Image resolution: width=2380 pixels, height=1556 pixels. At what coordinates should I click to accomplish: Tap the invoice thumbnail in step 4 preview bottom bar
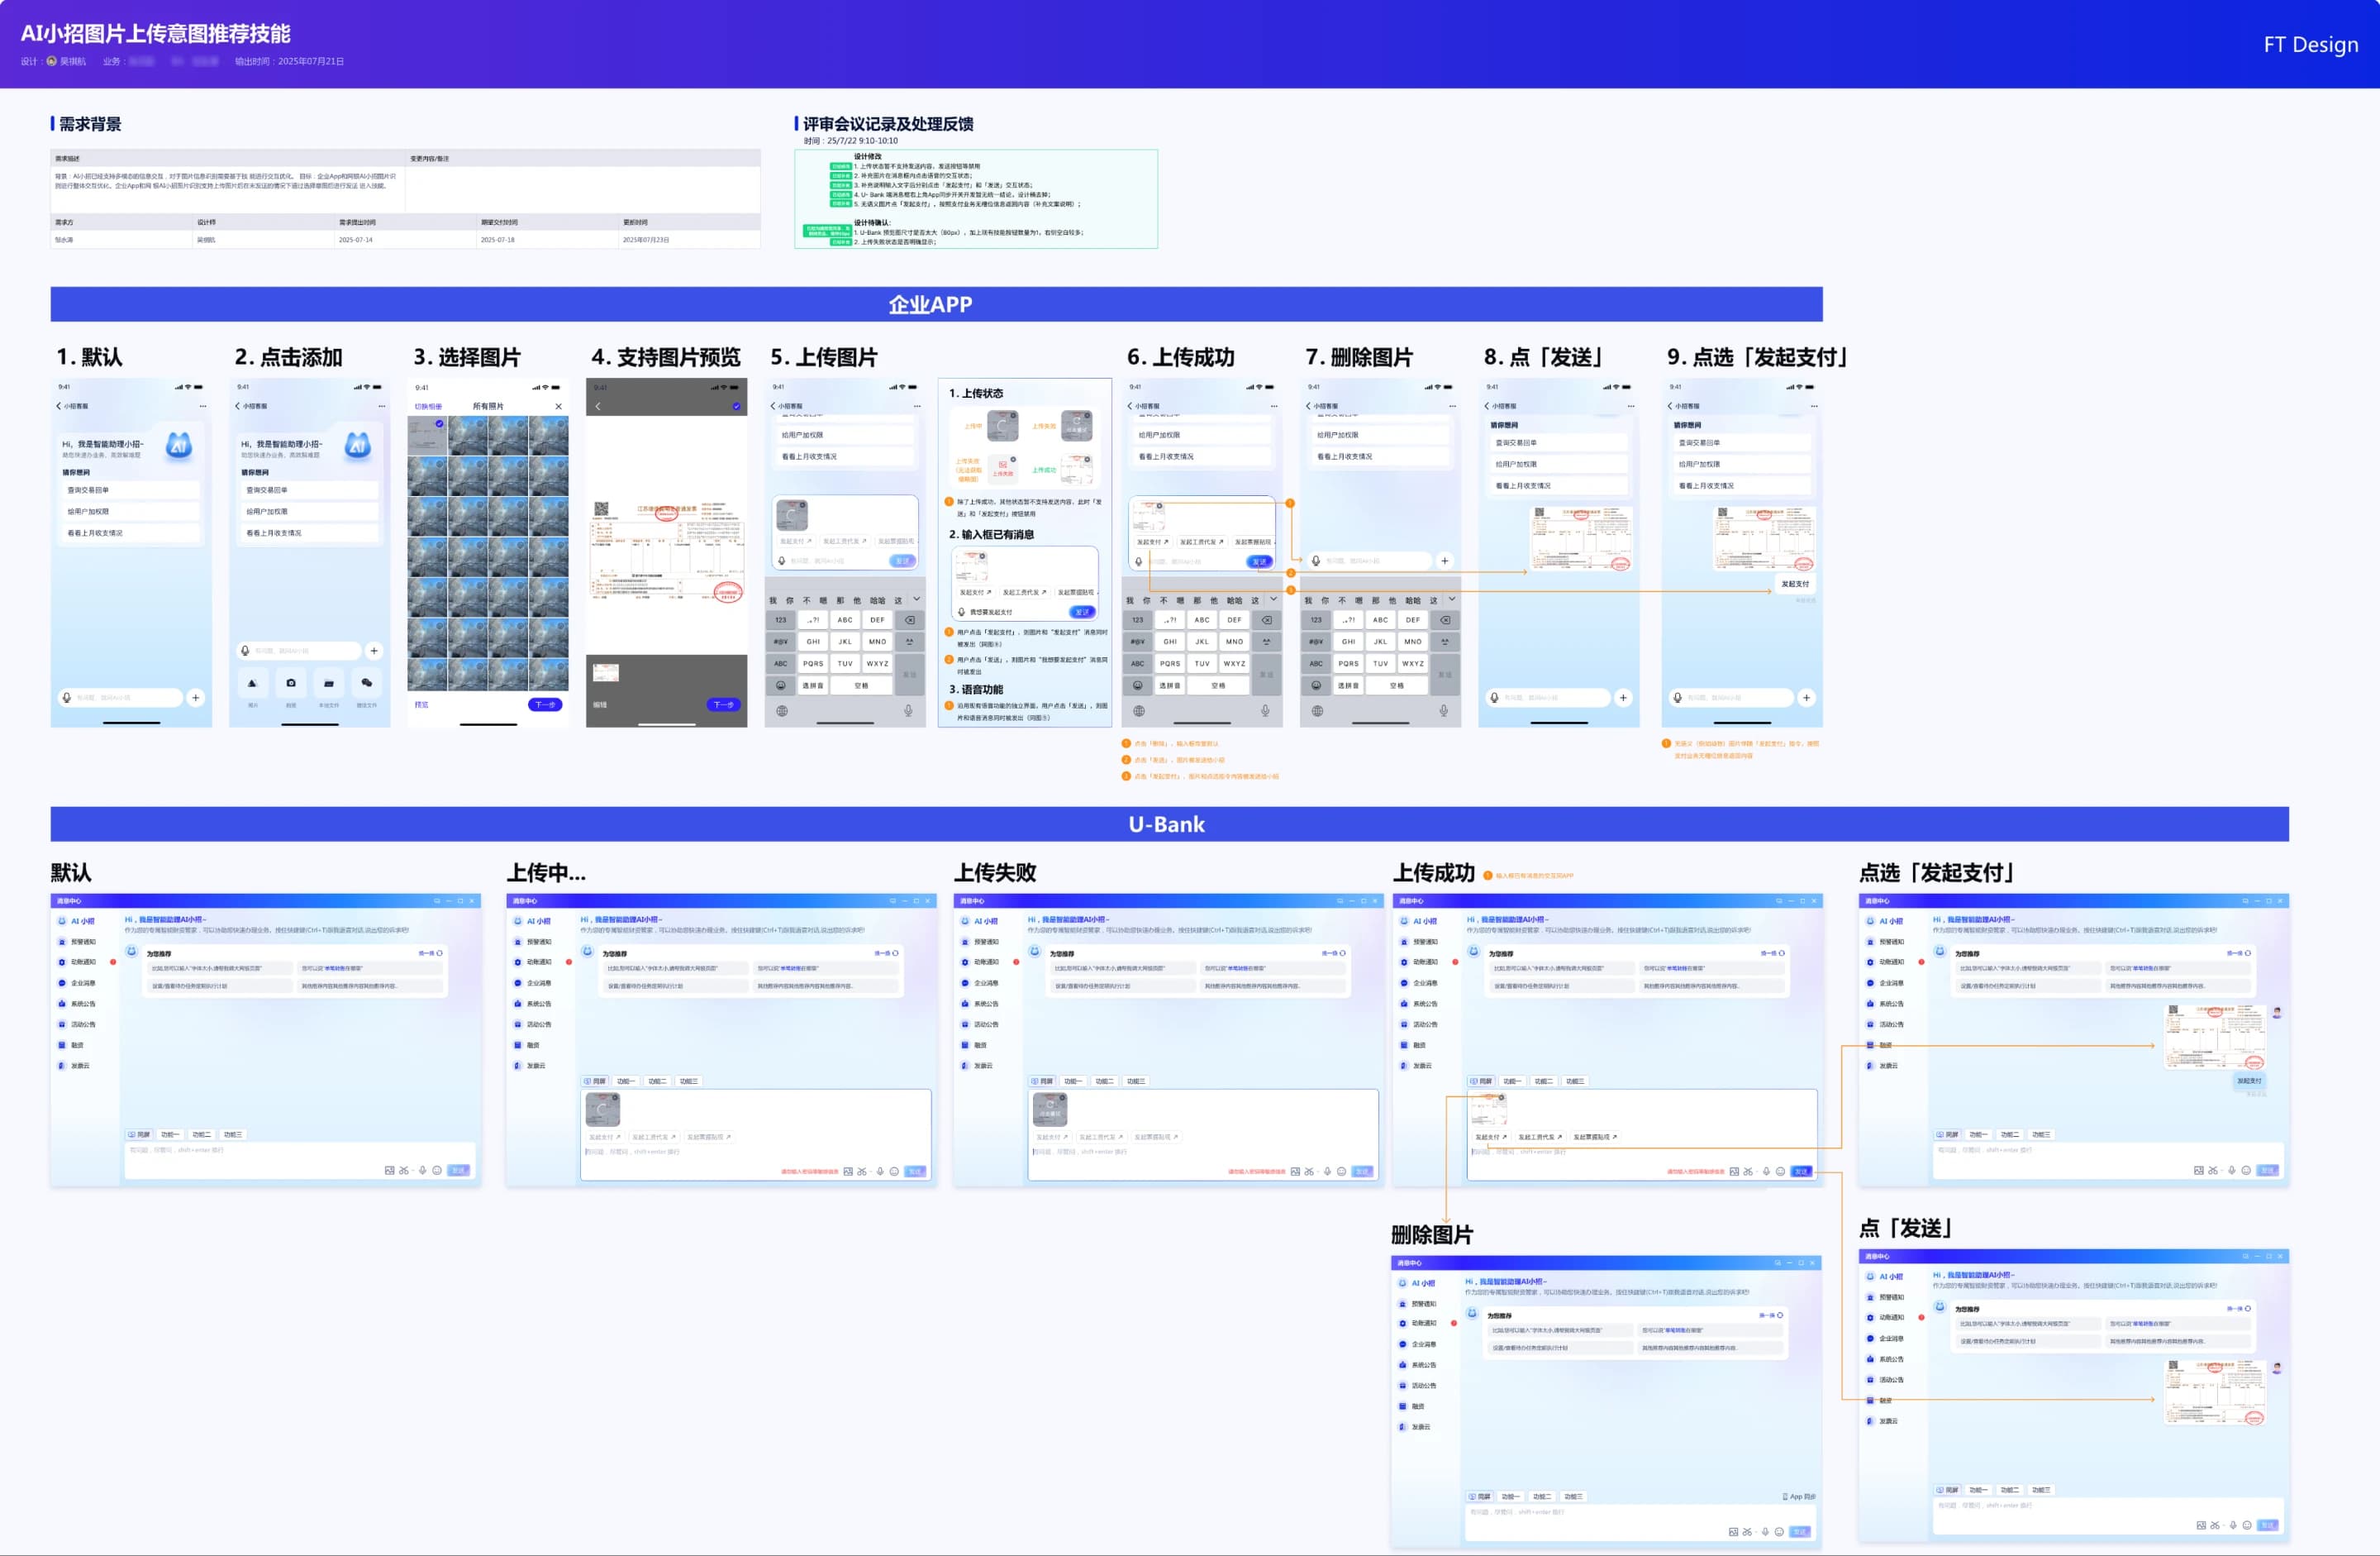tap(606, 672)
